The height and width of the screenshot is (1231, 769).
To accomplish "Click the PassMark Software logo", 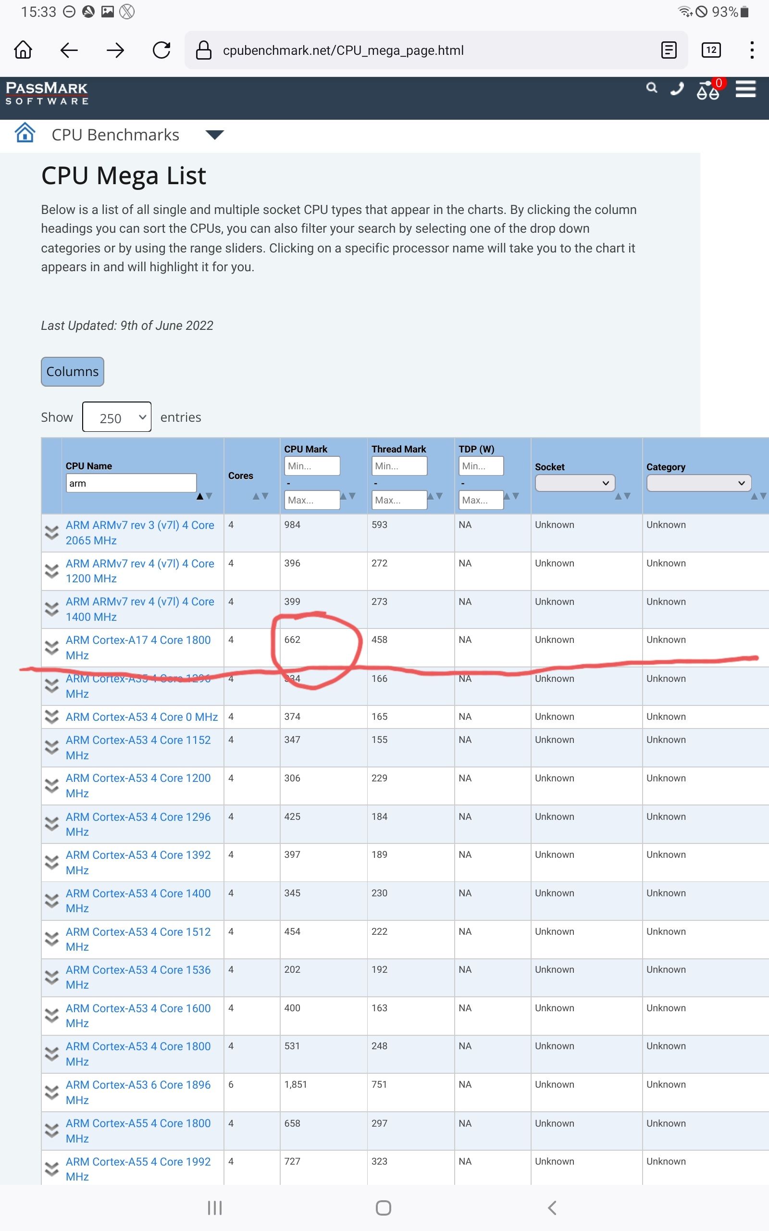I will (x=47, y=93).
